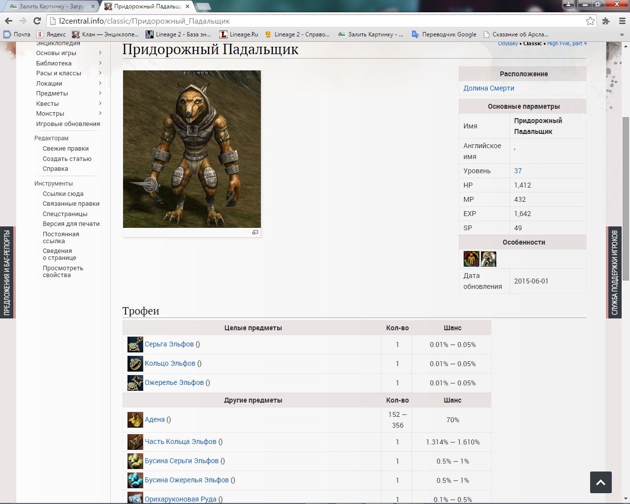Screen dimensions: 630x504
Task: Click the browser Forward arrow
Action: pyautogui.click(x=23, y=21)
